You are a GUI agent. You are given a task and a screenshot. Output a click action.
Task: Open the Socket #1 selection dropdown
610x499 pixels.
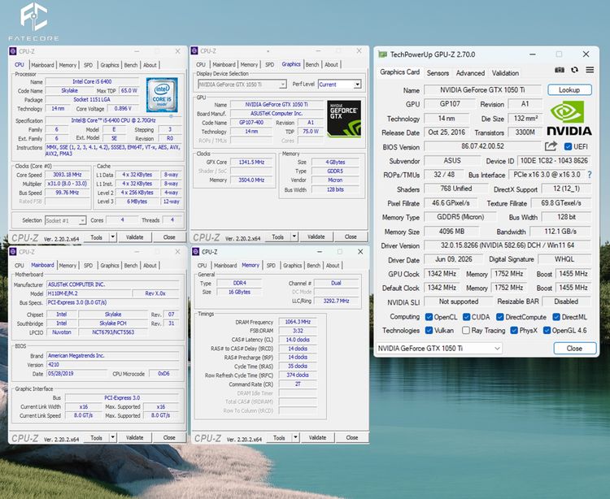pyautogui.click(x=65, y=220)
